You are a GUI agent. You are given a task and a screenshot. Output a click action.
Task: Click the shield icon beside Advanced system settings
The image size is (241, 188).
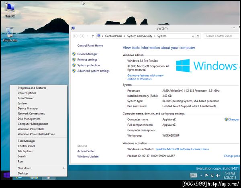tap(74, 71)
